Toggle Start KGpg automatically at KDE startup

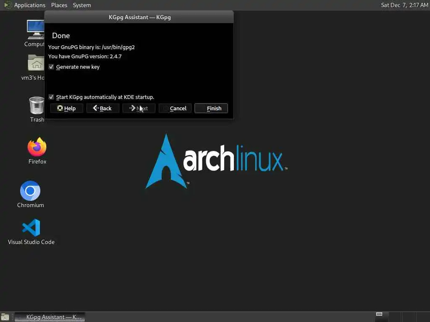click(x=51, y=97)
